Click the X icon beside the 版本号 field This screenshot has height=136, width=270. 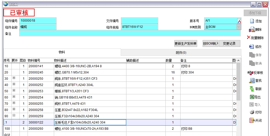pyautogui.click(x=239, y=21)
